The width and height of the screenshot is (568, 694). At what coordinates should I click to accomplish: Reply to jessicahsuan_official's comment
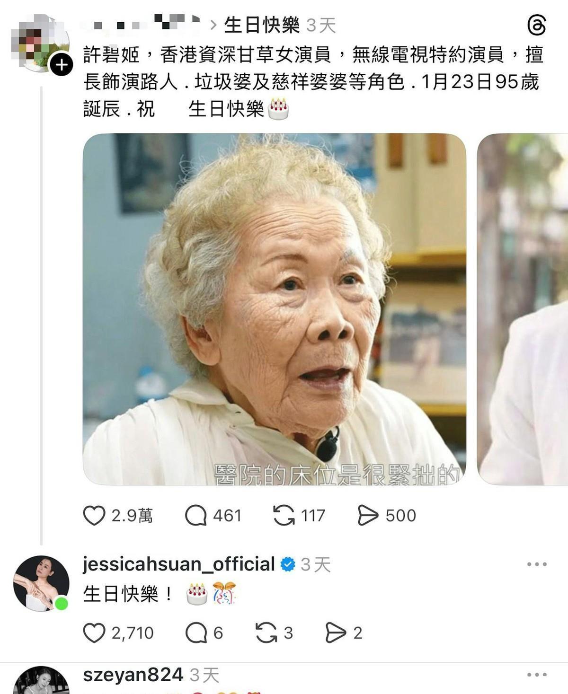pos(196,633)
